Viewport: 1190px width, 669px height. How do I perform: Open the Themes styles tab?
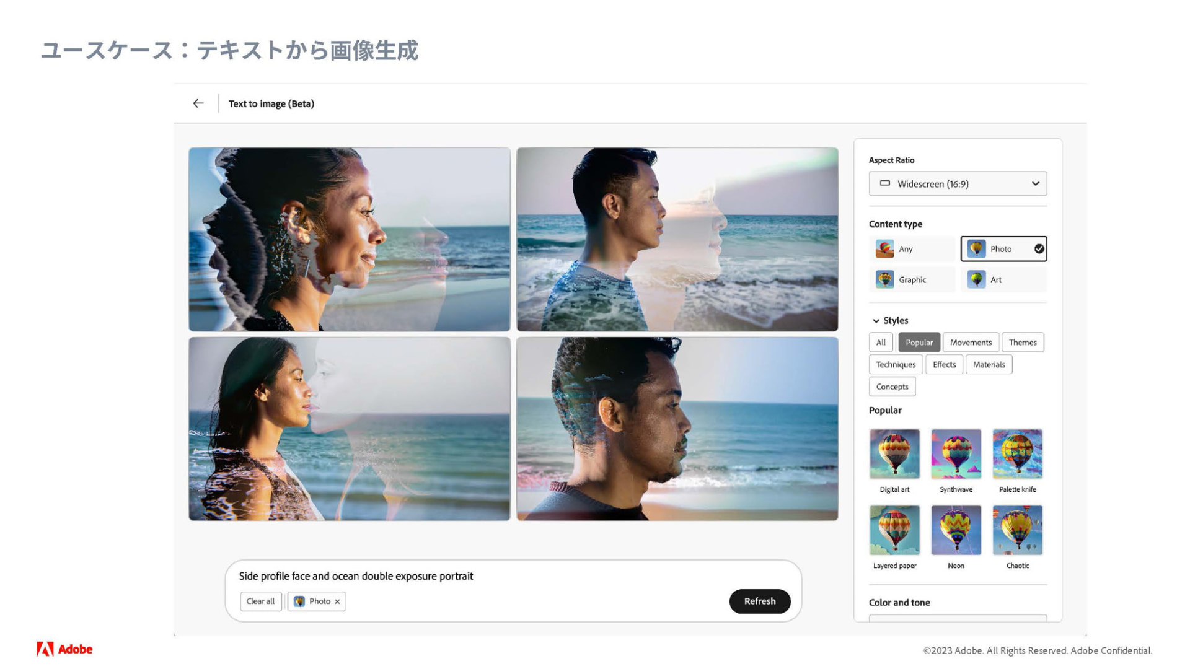click(1022, 343)
